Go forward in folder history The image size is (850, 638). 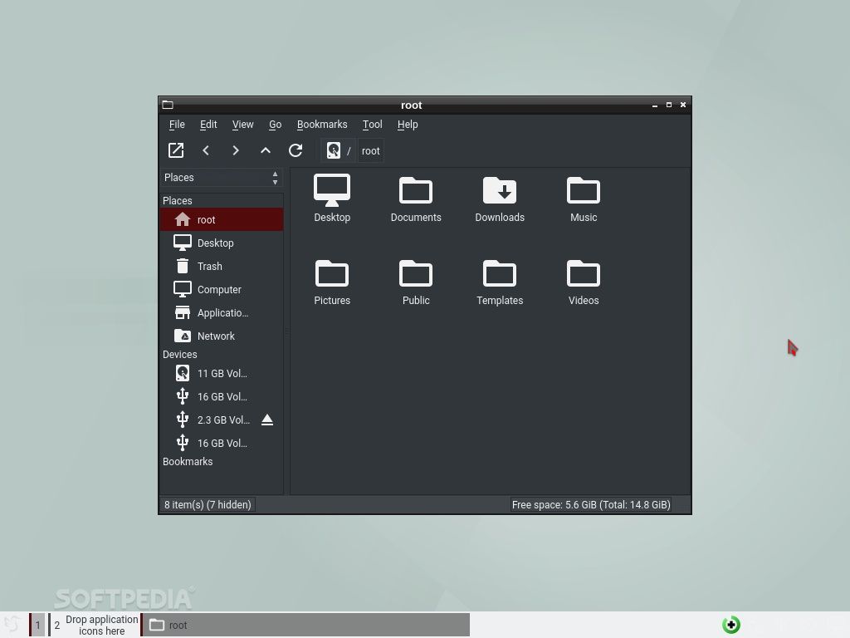pos(236,150)
